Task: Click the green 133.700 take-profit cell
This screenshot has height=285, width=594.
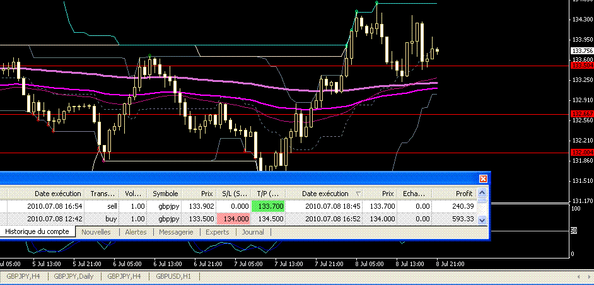Action: pyautogui.click(x=268, y=206)
